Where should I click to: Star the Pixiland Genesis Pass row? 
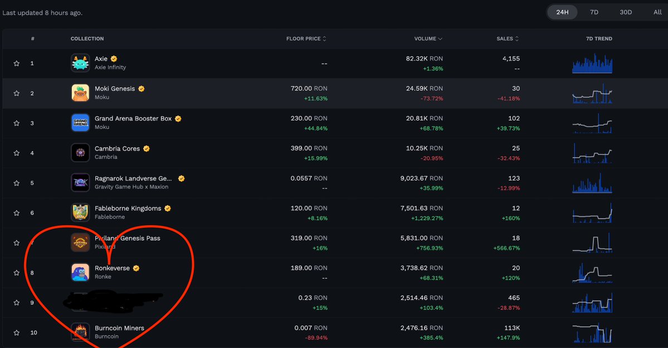[x=17, y=243]
